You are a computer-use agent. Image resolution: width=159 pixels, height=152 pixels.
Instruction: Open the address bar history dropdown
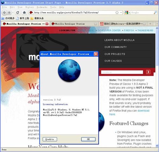121,13
